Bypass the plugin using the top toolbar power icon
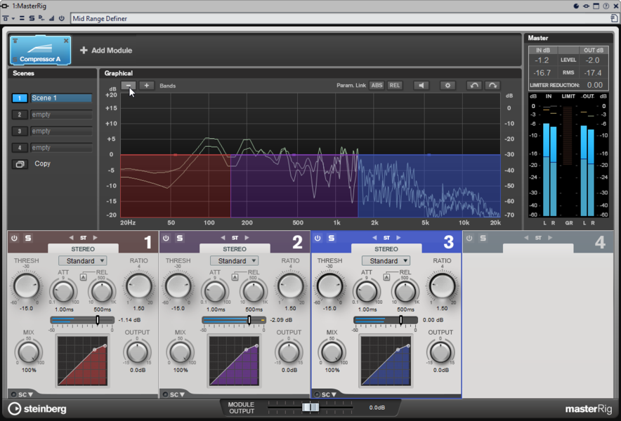 [61, 18]
